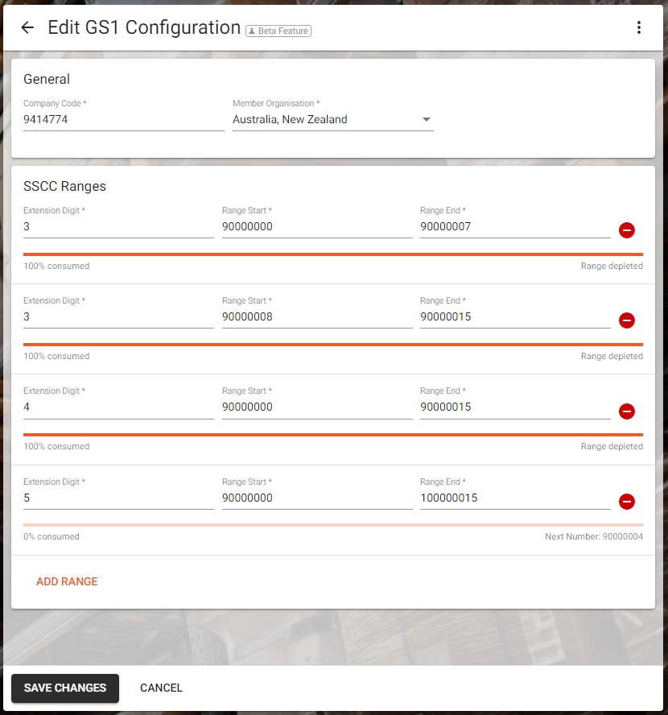Screen dimensions: 668x715
Task: Edit Range End in extension digit 4 row
Action: pos(515,407)
